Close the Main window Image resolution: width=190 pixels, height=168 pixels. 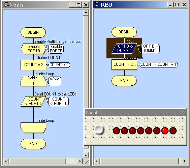[x=86, y=5]
